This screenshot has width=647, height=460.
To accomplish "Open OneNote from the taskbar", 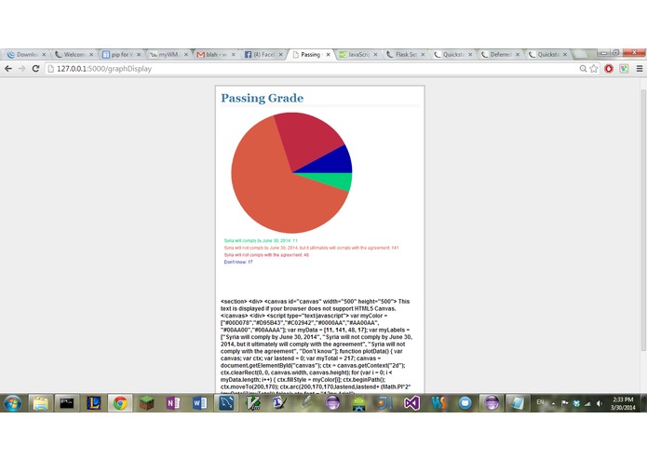I will [173, 403].
